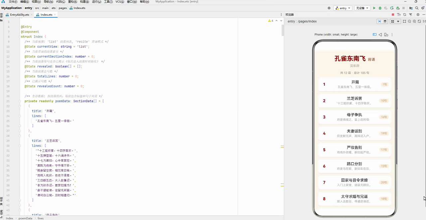Click the fit-to-screen preview icon
426x220 pixels.
tap(419, 21)
